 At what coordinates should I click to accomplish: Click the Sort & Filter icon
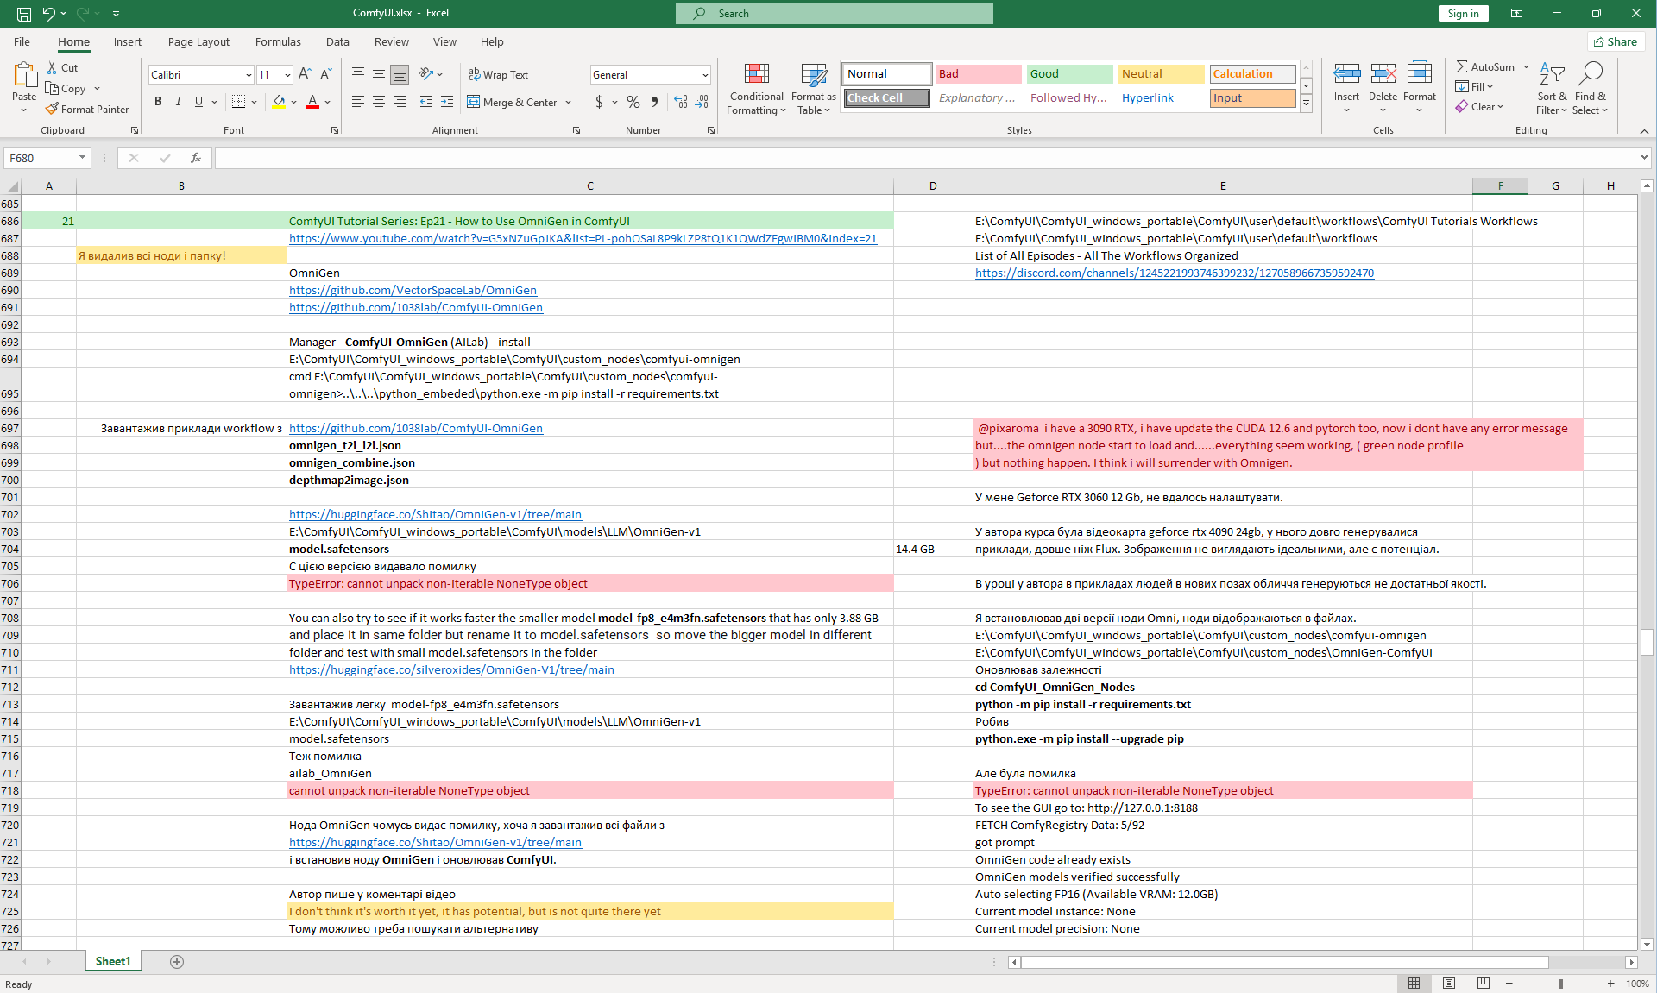(x=1551, y=75)
